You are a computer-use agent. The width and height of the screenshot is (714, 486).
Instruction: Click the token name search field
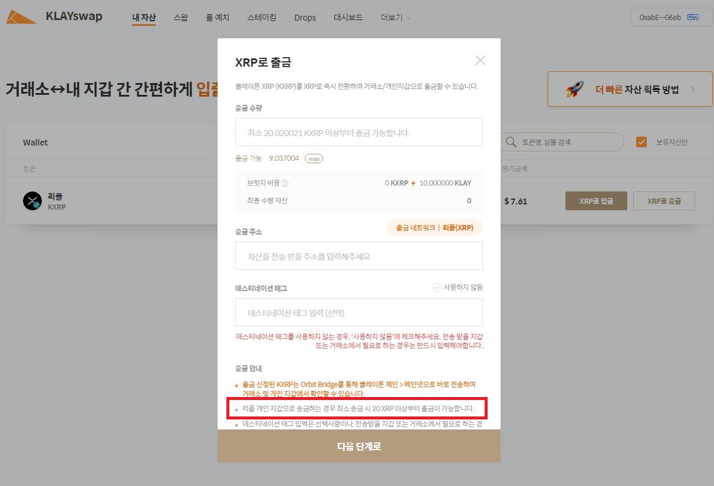tap(561, 142)
